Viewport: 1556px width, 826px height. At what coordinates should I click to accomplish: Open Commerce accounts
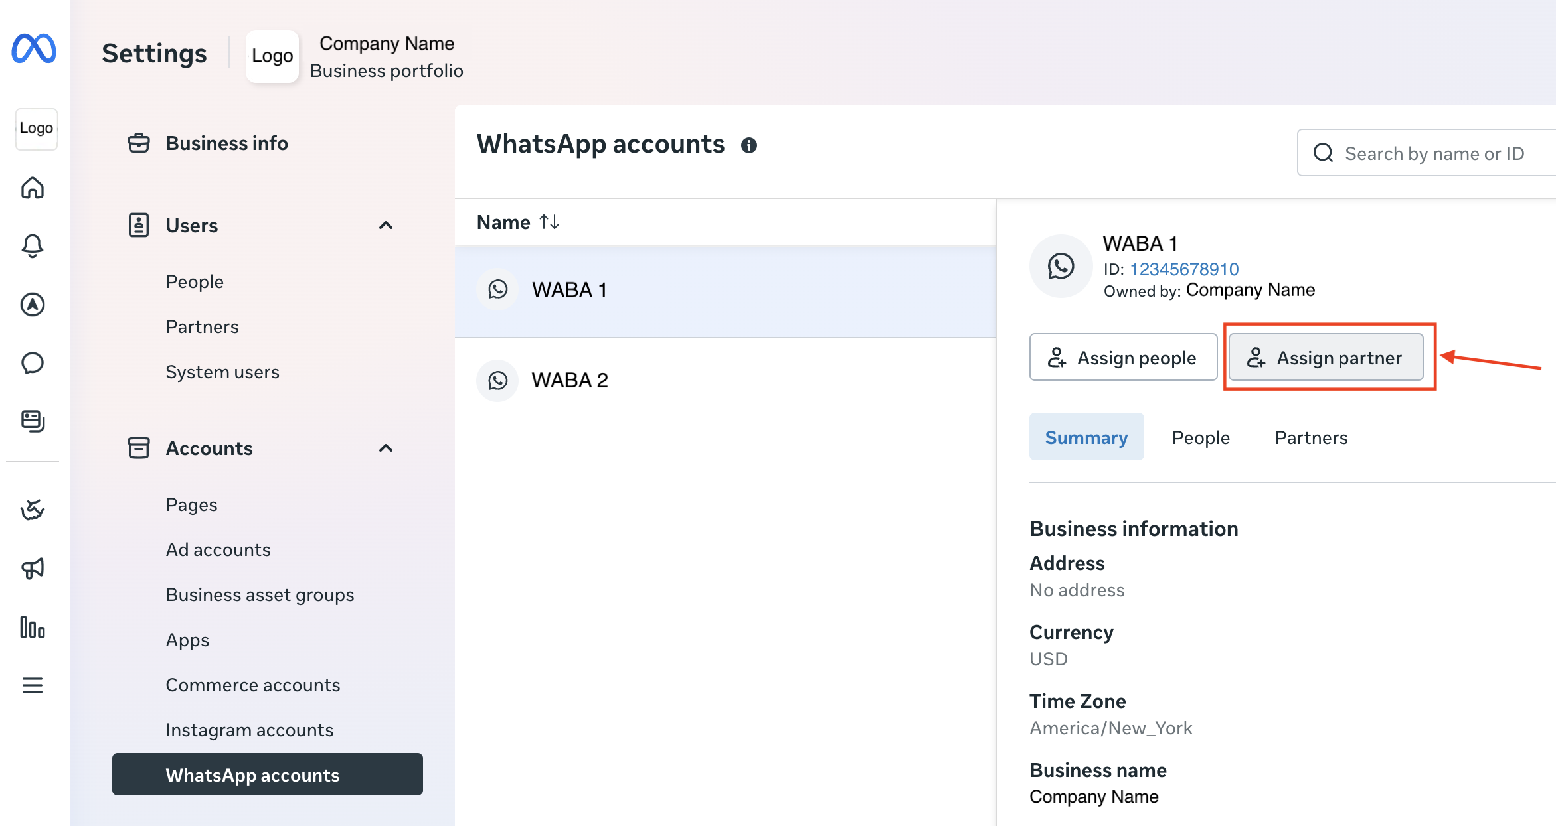click(253, 685)
